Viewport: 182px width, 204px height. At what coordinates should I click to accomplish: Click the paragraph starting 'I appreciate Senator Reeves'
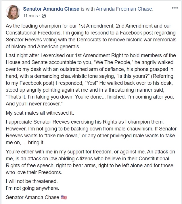click(x=91, y=132)
